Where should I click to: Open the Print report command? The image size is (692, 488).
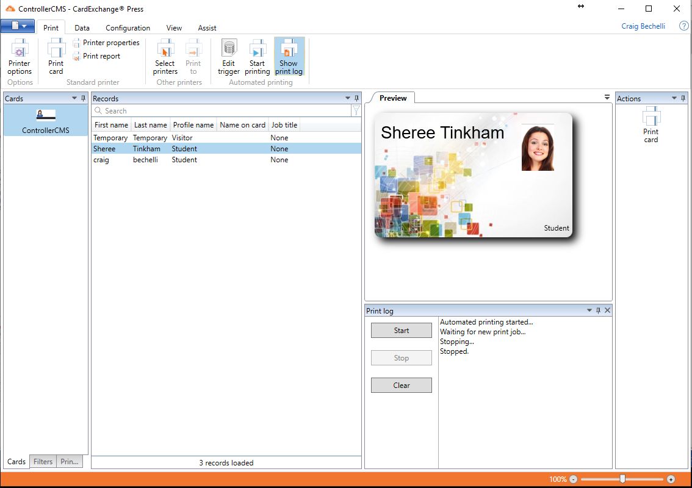[x=96, y=56]
